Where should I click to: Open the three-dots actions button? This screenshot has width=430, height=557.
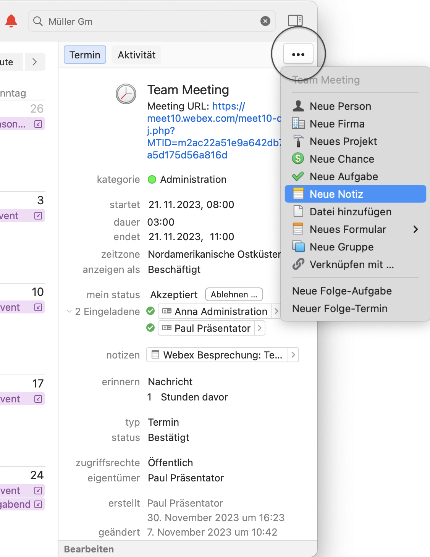298,54
